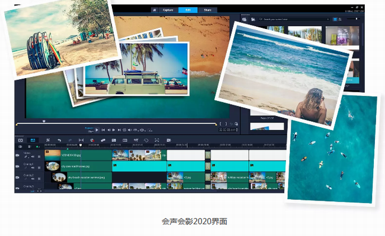Switch to the Share tab
The image size is (385, 236).
pos(207,10)
